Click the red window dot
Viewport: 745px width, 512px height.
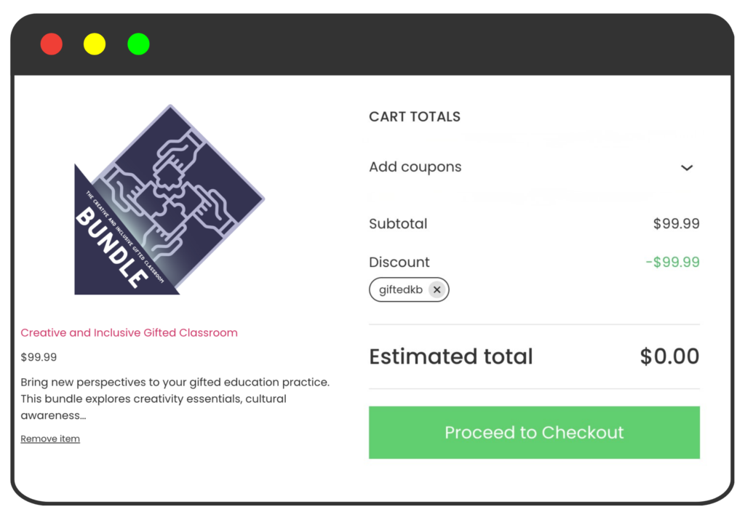pyautogui.click(x=52, y=44)
